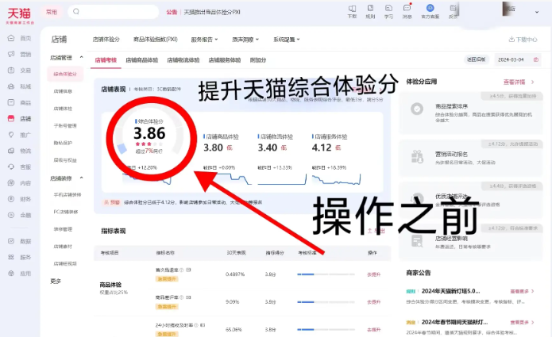Click the 公告 天猫推出商品体验分PXI notice
Viewport: 552px width, 337px height.
click(x=203, y=12)
